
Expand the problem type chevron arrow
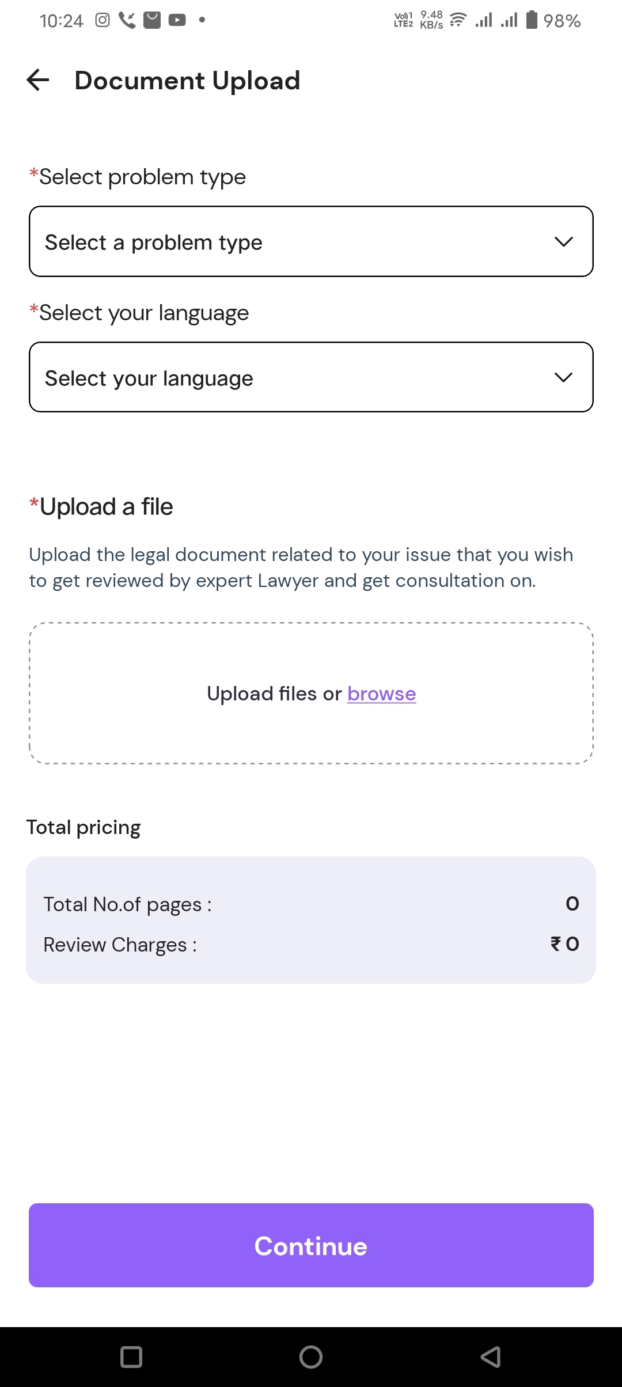[x=563, y=242]
